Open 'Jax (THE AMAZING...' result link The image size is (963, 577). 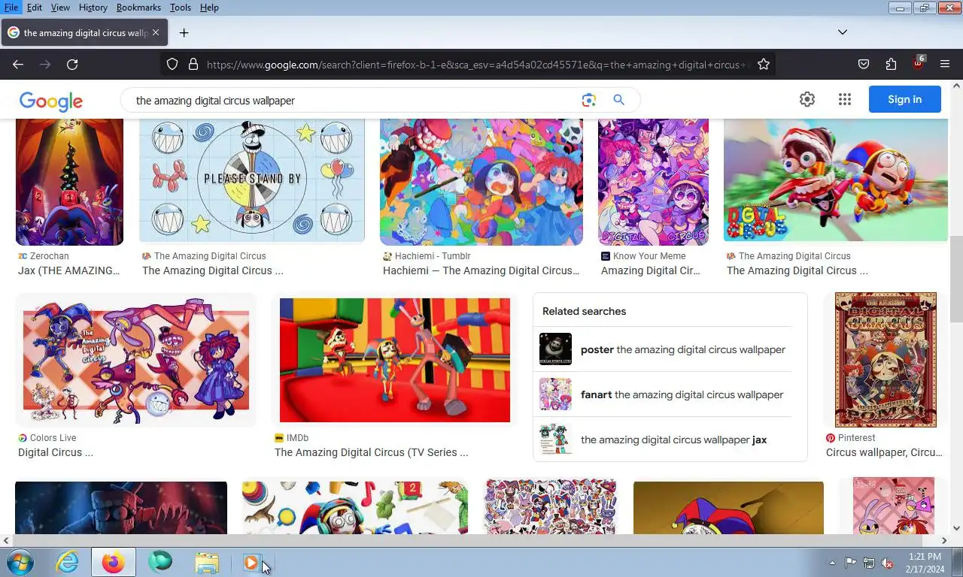69,270
